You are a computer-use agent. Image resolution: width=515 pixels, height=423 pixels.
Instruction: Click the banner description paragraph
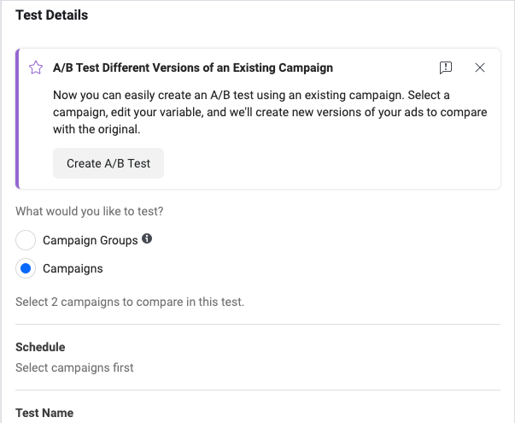(256, 112)
